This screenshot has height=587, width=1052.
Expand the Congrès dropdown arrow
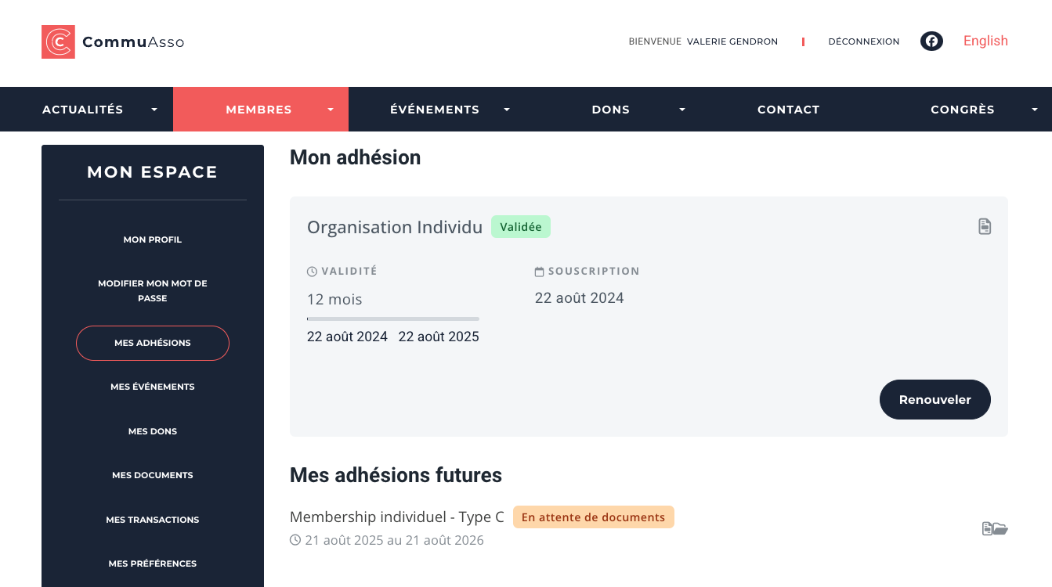pos(1034,110)
